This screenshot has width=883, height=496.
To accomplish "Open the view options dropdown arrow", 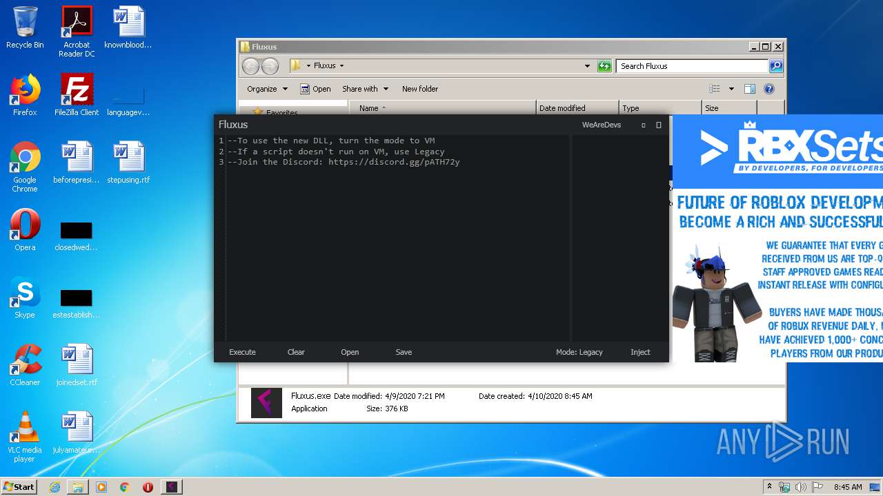I will pos(731,89).
